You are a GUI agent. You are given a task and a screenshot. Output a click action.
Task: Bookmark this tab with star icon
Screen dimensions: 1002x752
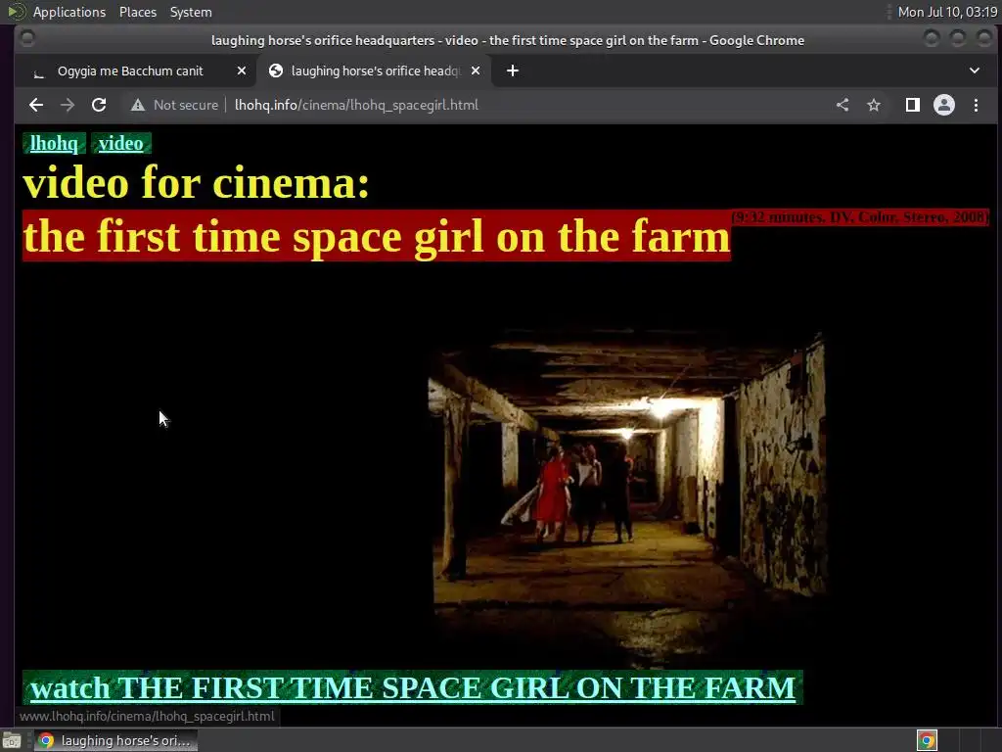(x=874, y=105)
